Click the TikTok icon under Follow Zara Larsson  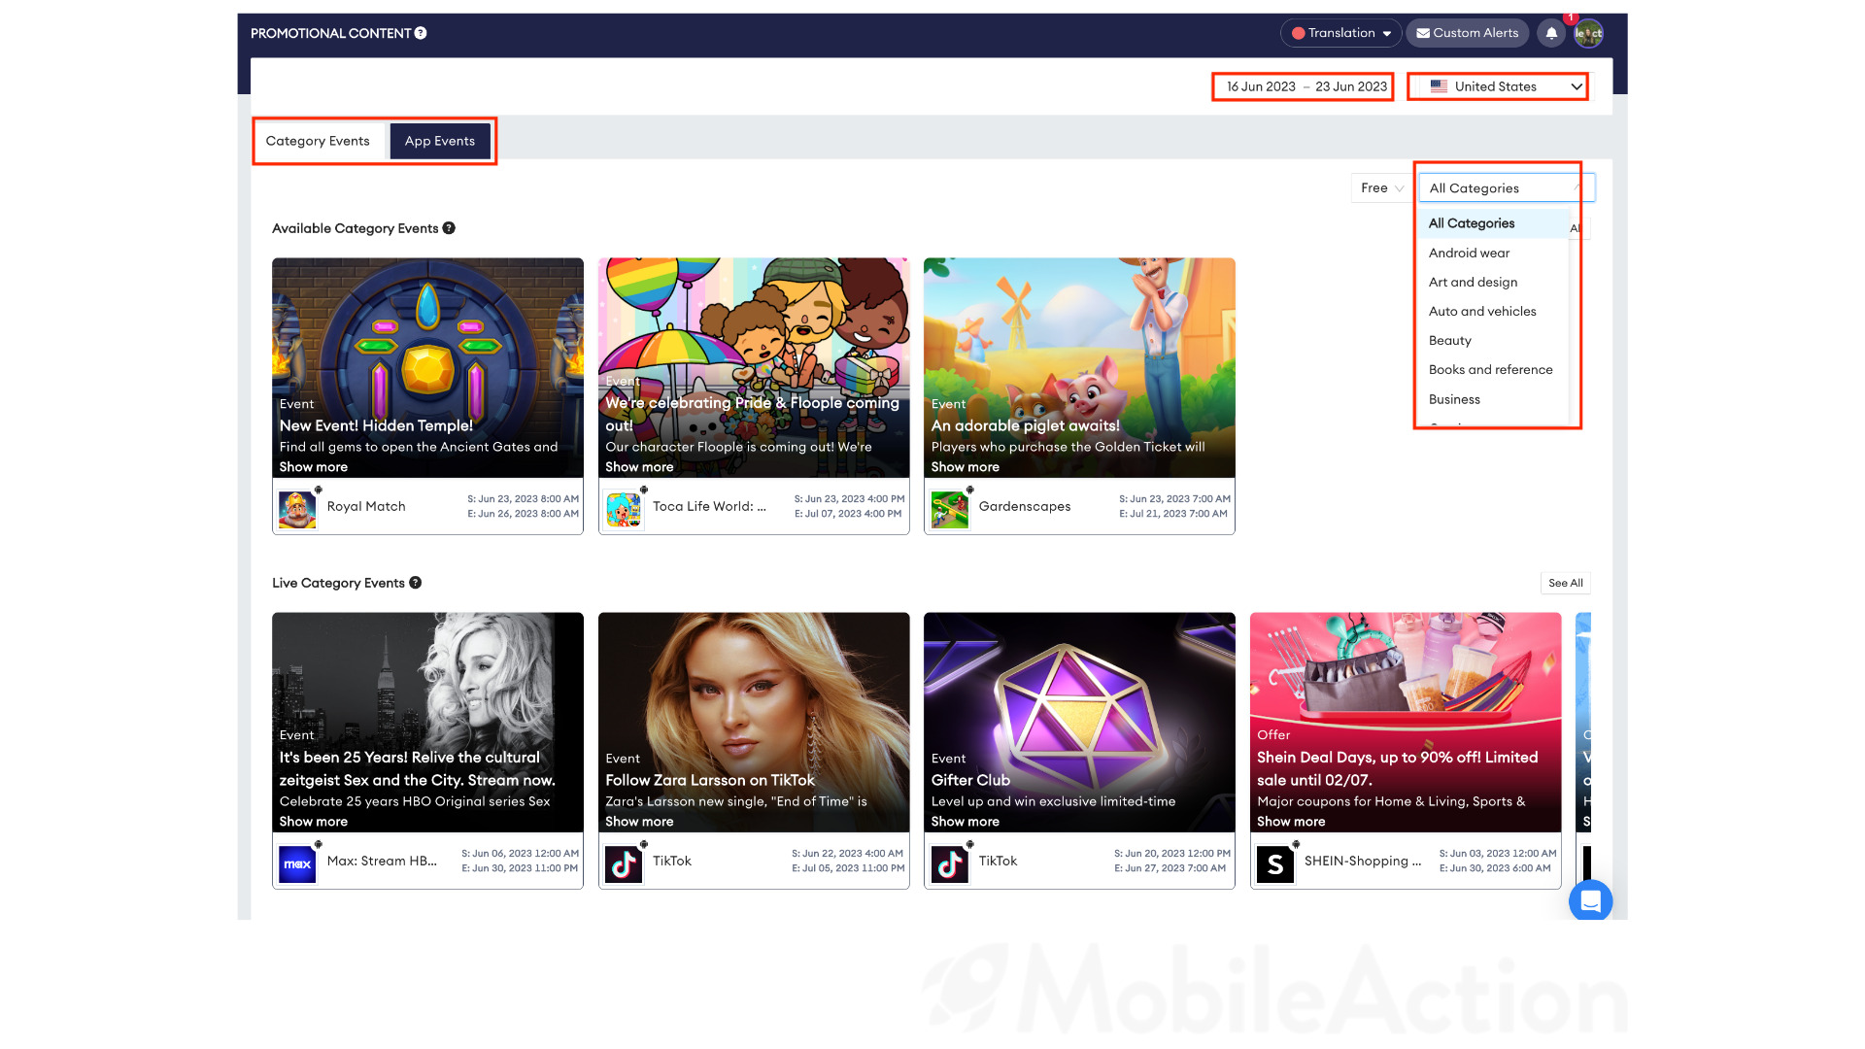tap(624, 863)
